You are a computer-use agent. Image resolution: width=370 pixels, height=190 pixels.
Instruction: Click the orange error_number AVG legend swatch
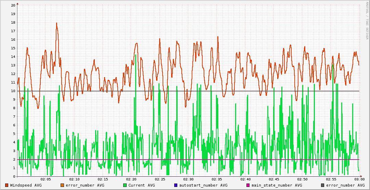pos(62,185)
